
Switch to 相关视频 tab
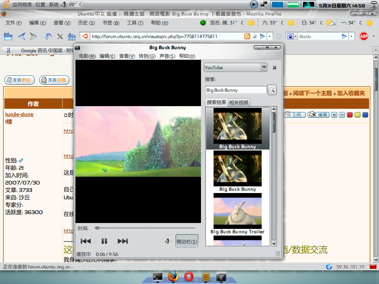pyautogui.click(x=239, y=103)
